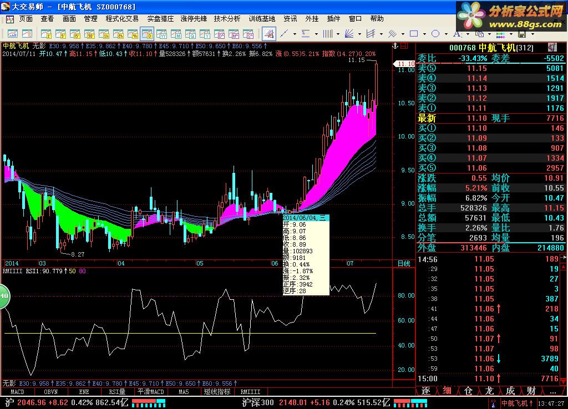This screenshot has width=568, height=409.
Task: Switch to the ENE indicator tab
Action: pyautogui.click(x=84, y=392)
